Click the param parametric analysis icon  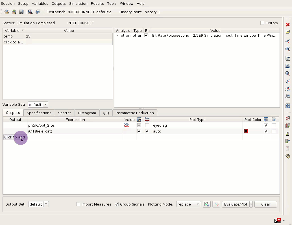(x=288, y=66)
